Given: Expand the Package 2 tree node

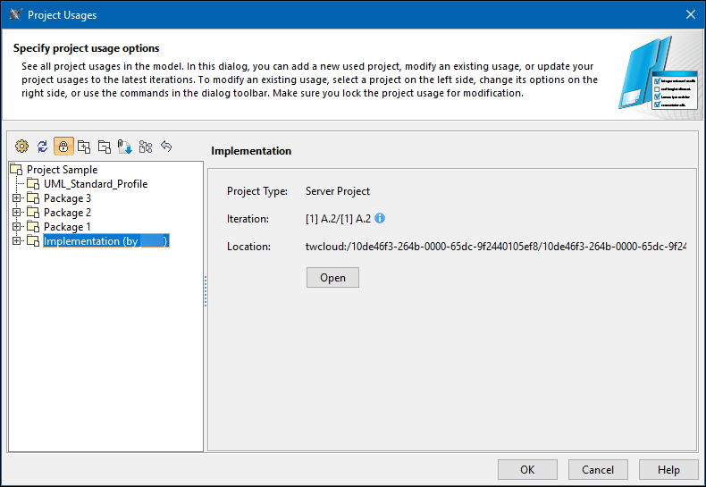Looking at the screenshot, I should (x=16, y=213).
